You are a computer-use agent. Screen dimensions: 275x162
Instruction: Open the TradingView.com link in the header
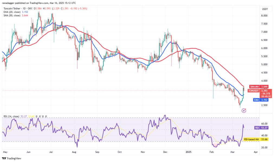[x=39, y=3]
